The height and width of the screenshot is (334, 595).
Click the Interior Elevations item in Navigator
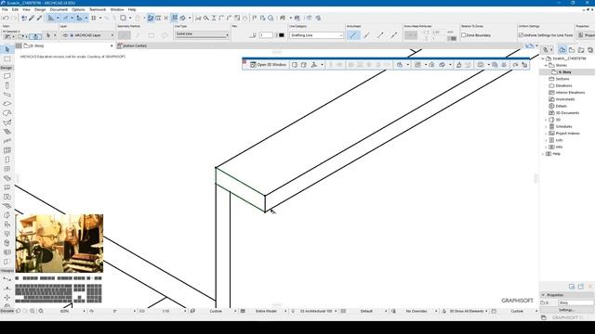(570, 93)
